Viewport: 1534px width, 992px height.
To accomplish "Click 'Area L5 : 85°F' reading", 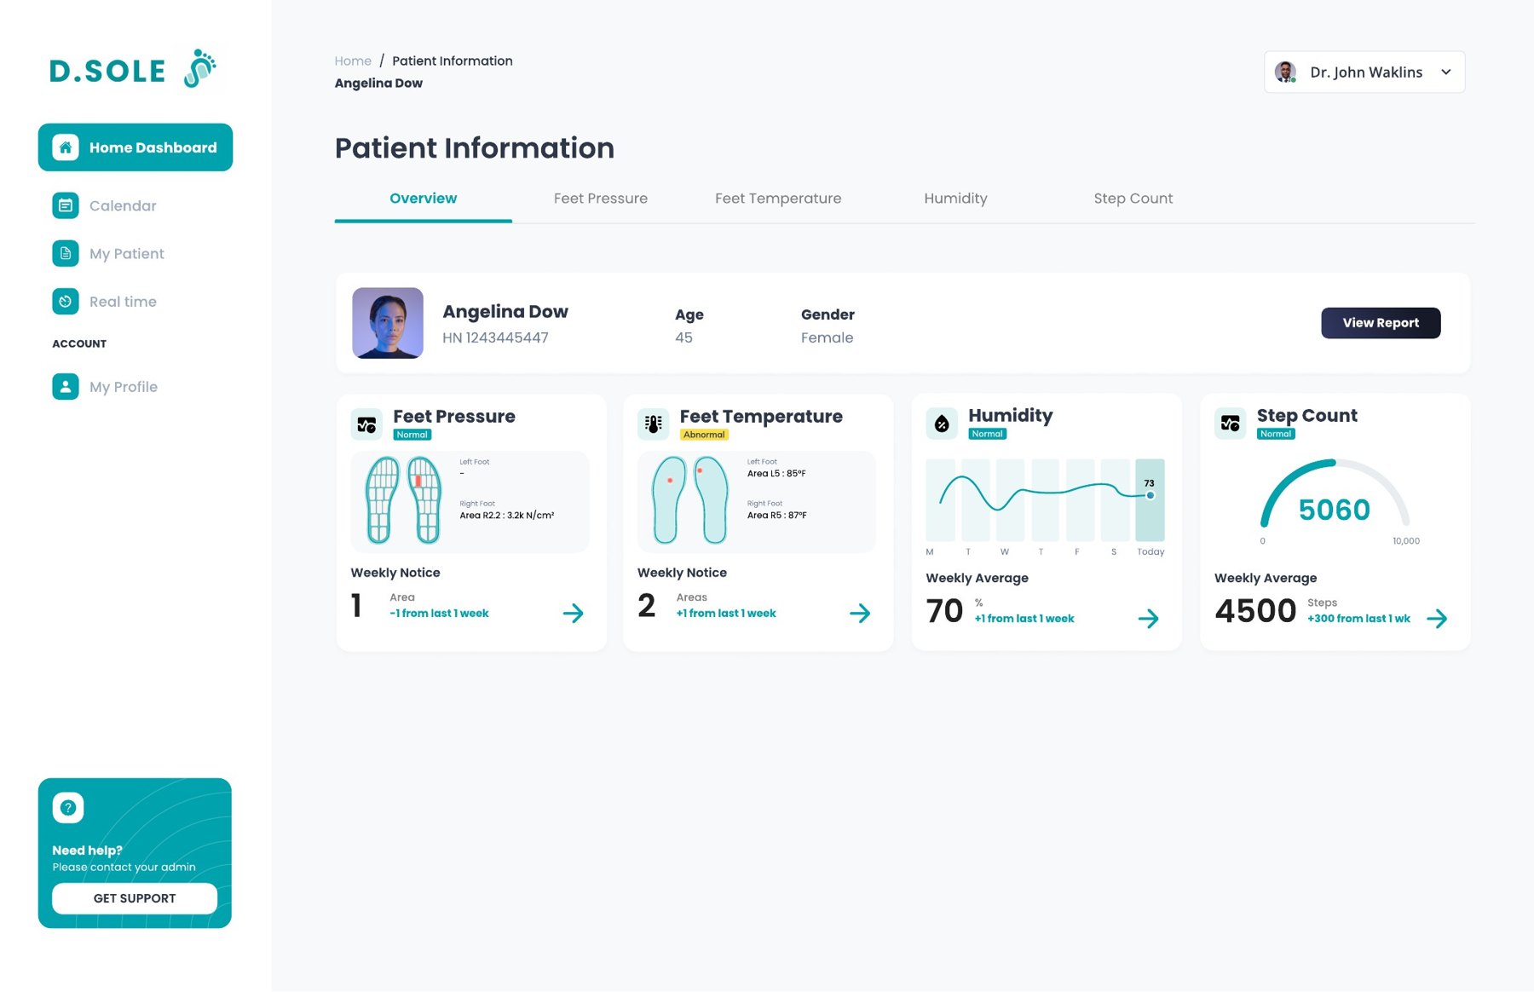I will pos(776,474).
